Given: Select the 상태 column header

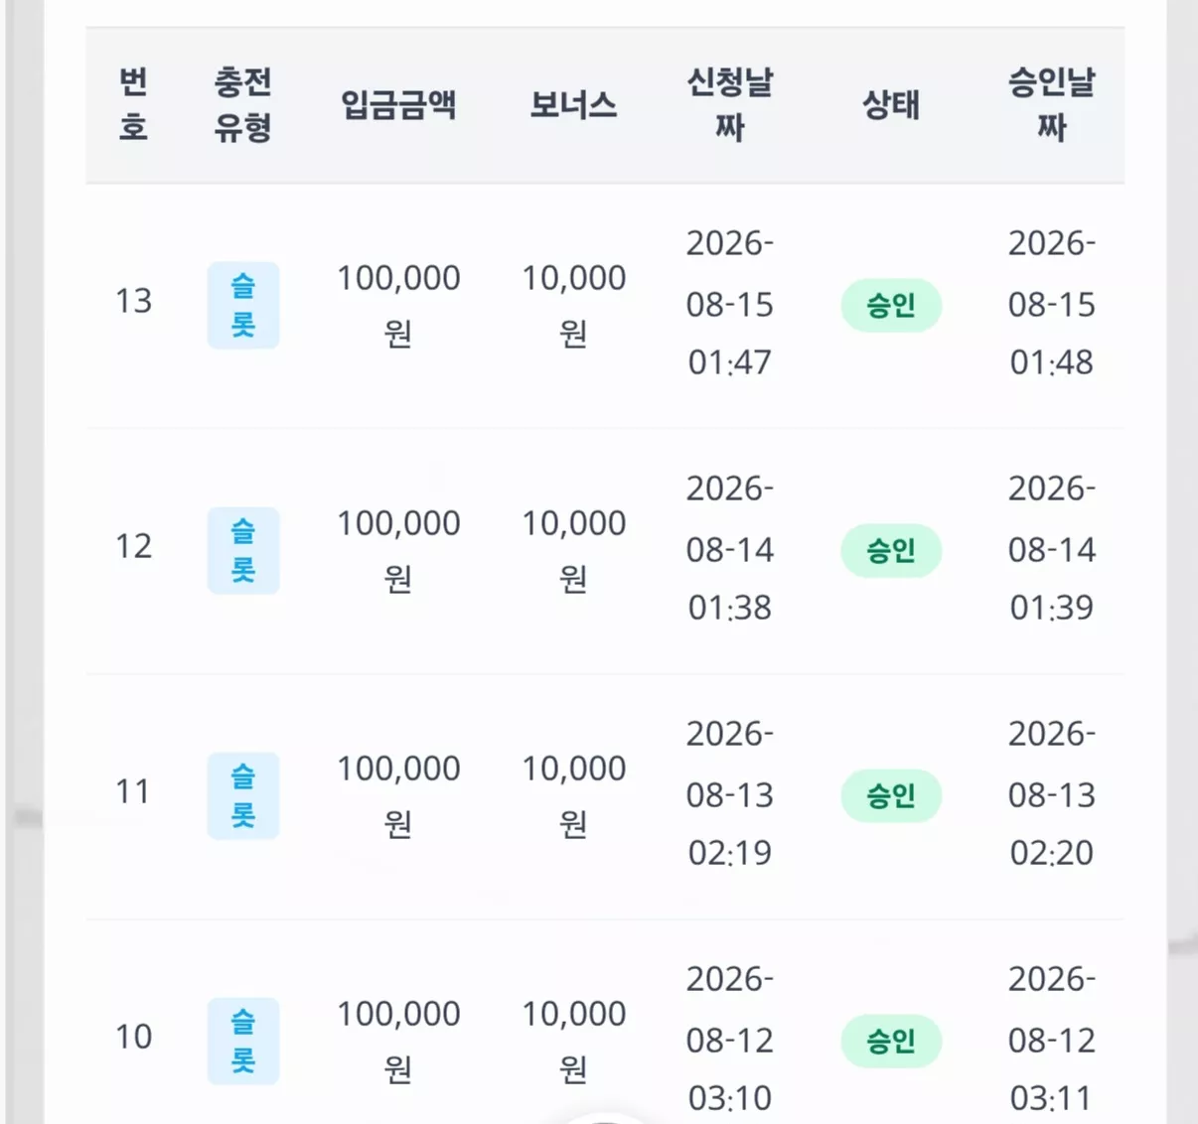Looking at the screenshot, I should point(891,104).
